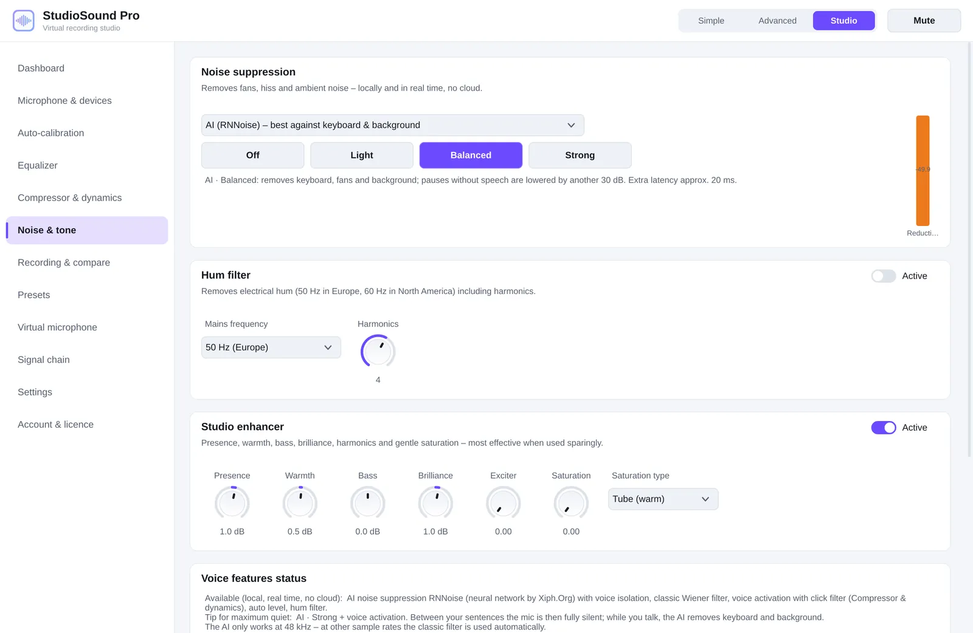Expand the Saturation type dropdown
This screenshot has height=633, width=973.
click(x=663, y=499)
